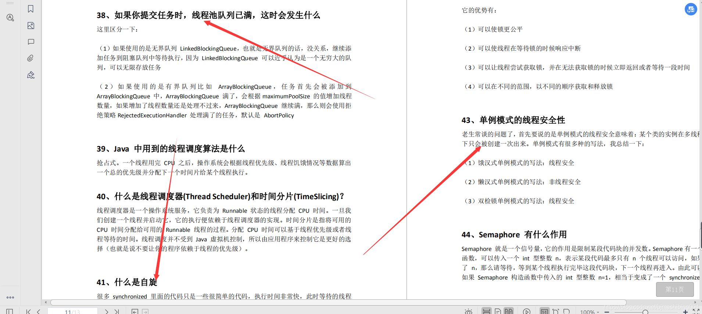The image size is (702, 314).
Task: Switch to two-page layout
Action: pos(509,311)
